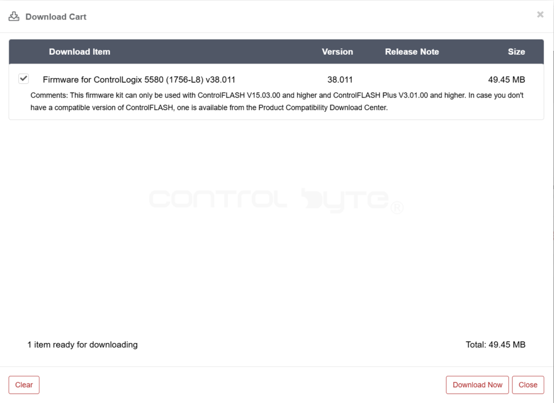
Task: Click the Version column header
Action: point(337,51)
